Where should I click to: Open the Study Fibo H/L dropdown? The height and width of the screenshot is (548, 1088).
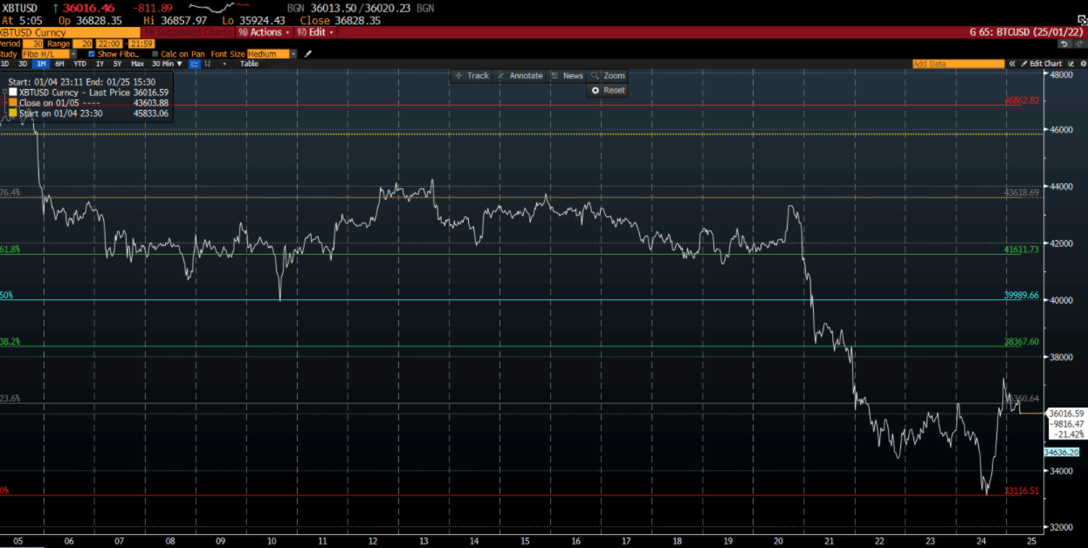pos(49,54)
